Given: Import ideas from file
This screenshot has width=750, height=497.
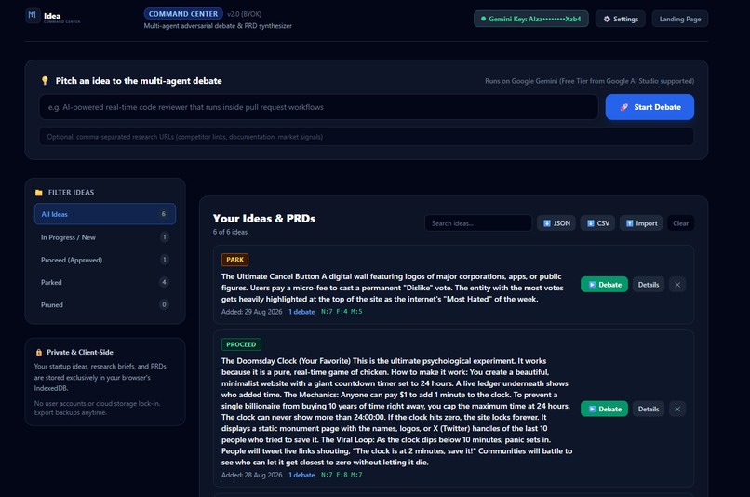Looking at the screenshot, I should (x=641, y=223).
